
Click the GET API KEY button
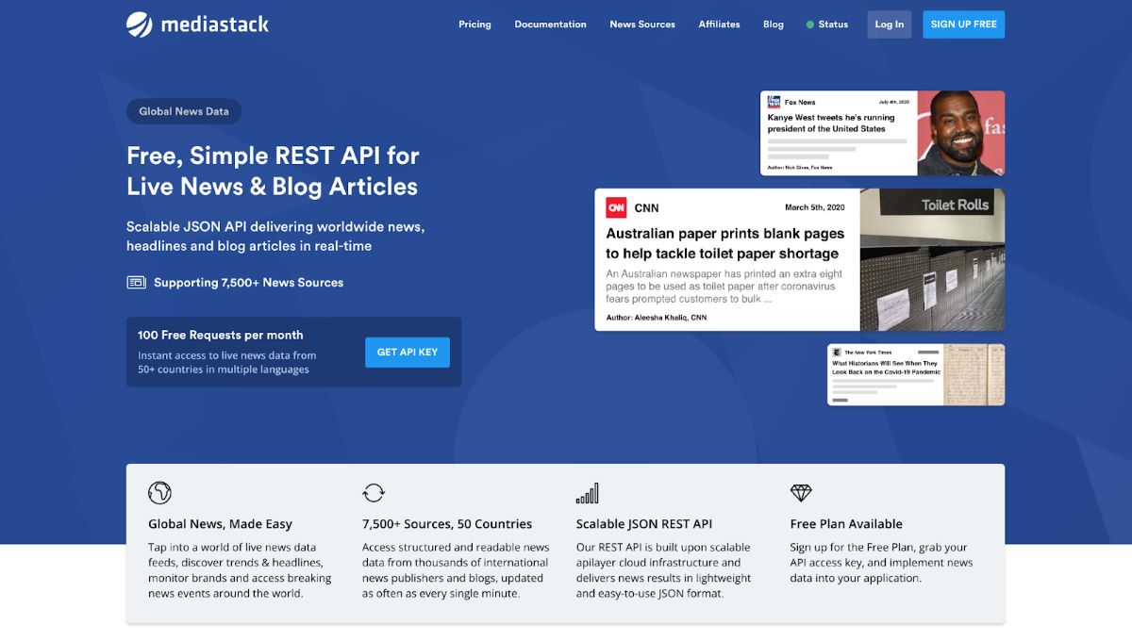(407, 352)
